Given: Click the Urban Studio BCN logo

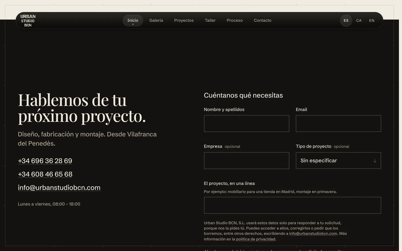Looking at the screenshot, I should click(28, 20).
